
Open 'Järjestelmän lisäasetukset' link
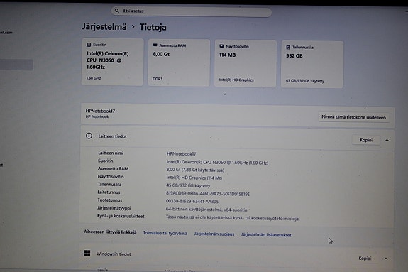pos(266,235)
